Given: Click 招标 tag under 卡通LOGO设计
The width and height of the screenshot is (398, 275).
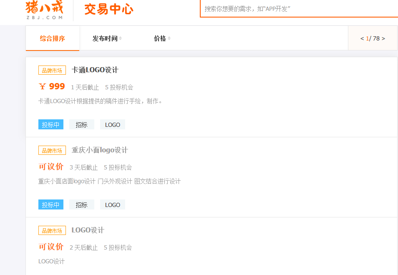Looking at the screenshot, I should pos(82,124).
